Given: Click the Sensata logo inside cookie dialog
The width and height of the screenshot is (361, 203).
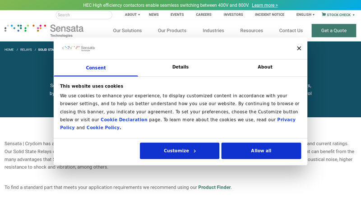Looking at the screenshot, I should 79,48.
